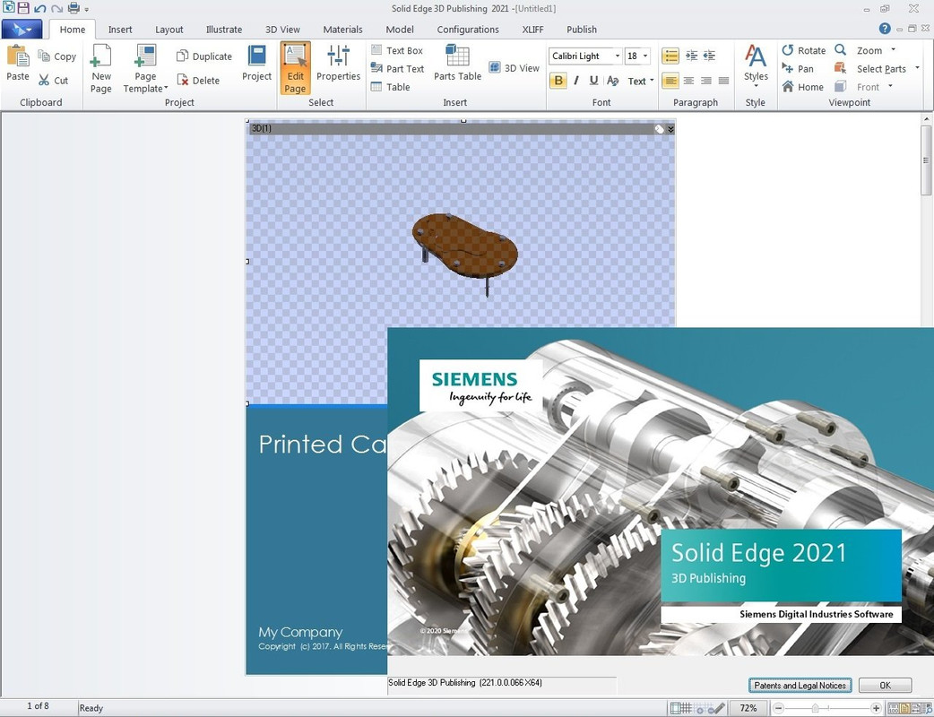The height and width of the screenshot is (717, 934).
Task: Center the paragraph text
Action: (x=688, y=81)
